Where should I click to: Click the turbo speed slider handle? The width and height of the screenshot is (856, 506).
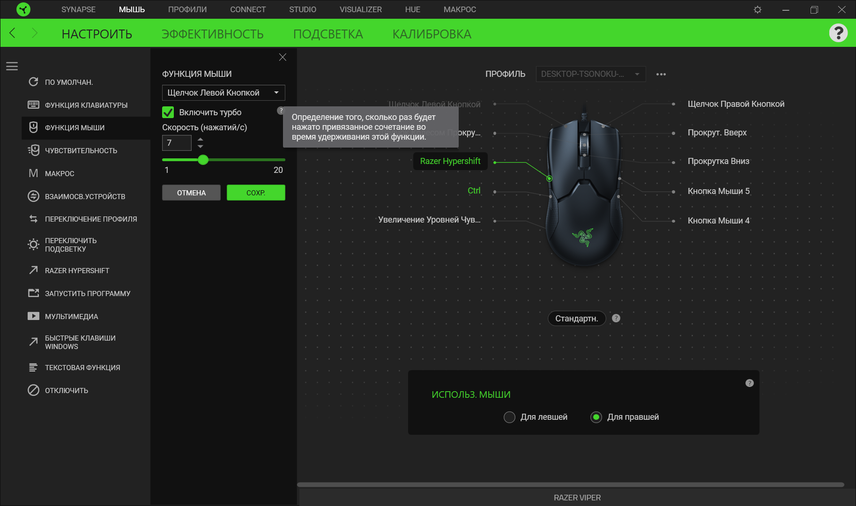coord(203,160)
